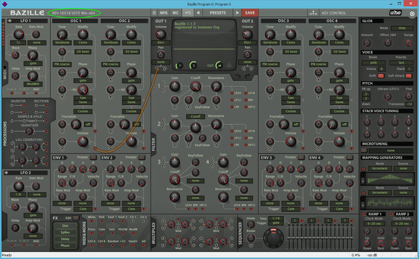
Task: Select the MPE tab in the top bar
Action: coord(164,13)
